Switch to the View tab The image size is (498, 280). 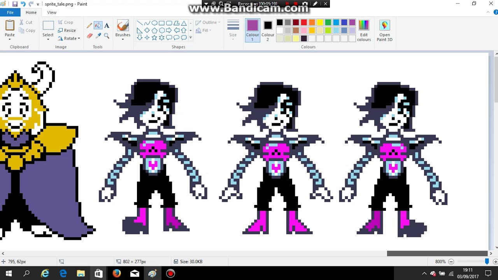pyautogui.click(x=52, y=12)
